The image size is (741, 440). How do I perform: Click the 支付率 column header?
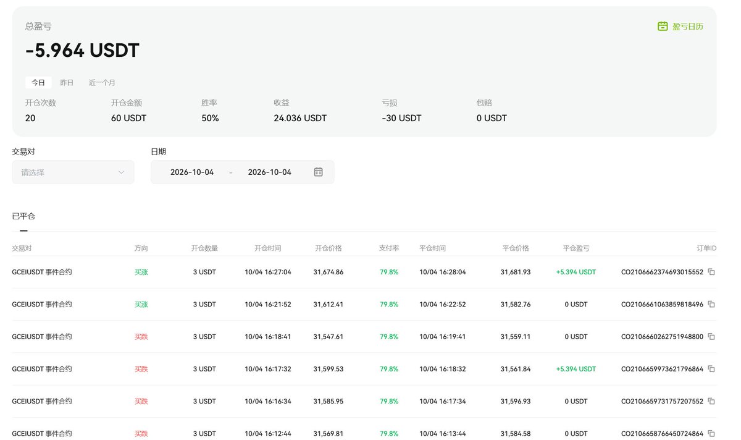[x=389, y=248]
